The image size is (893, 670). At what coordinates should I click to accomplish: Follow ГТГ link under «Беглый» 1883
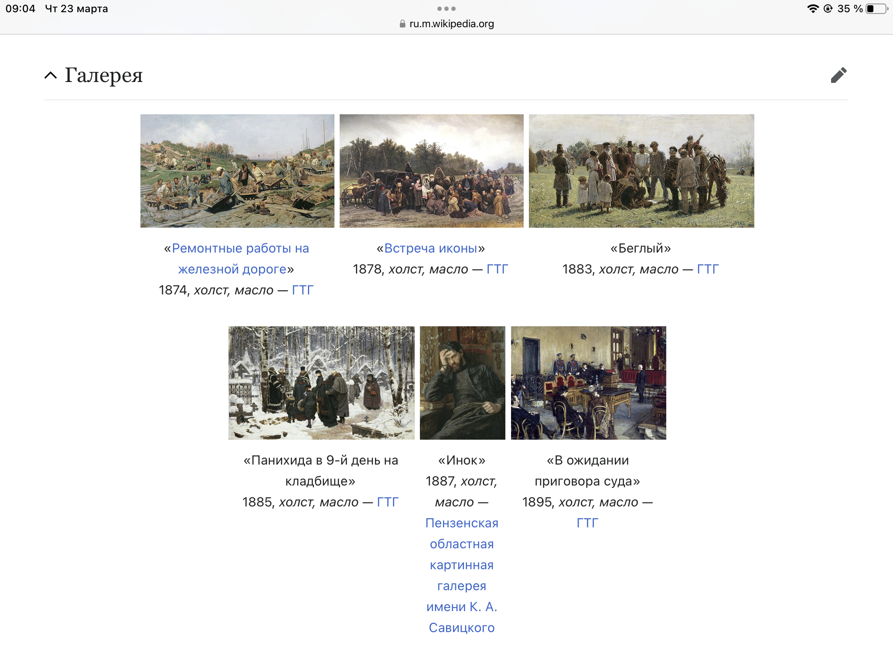708,269
